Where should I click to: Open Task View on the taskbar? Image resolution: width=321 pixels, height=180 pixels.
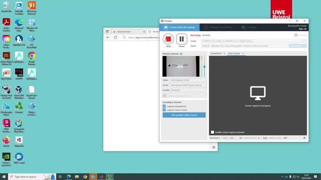(60, 177)
